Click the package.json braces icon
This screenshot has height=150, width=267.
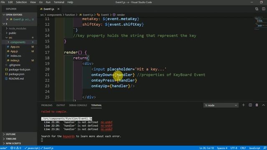[x=6, y=74]
